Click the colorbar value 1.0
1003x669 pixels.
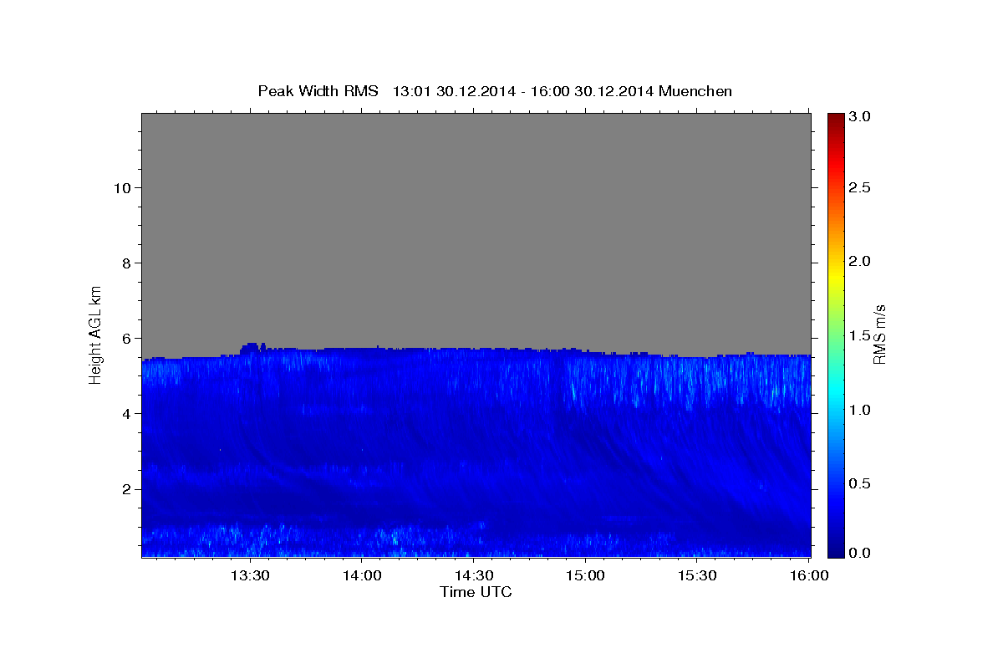(861, 410)
